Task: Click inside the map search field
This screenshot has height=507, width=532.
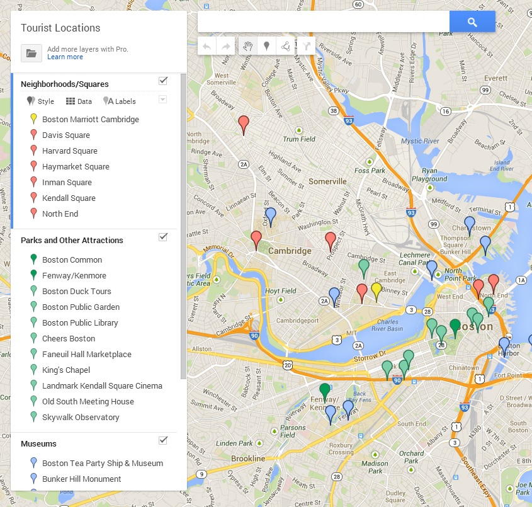Action: [x=324, y=21]
